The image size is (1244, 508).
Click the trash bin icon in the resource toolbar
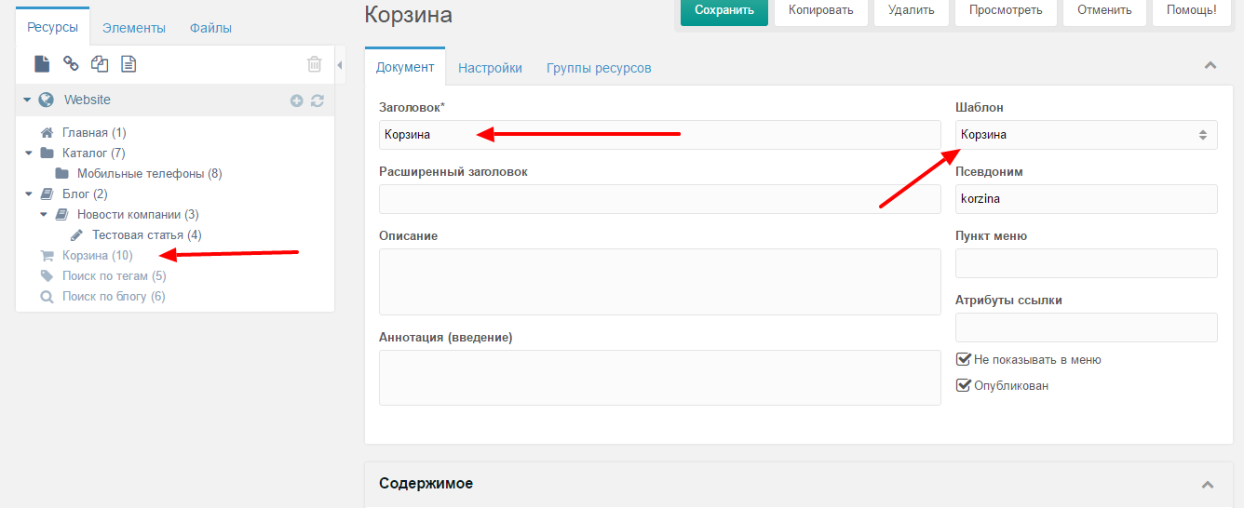(x=315, y=64)
